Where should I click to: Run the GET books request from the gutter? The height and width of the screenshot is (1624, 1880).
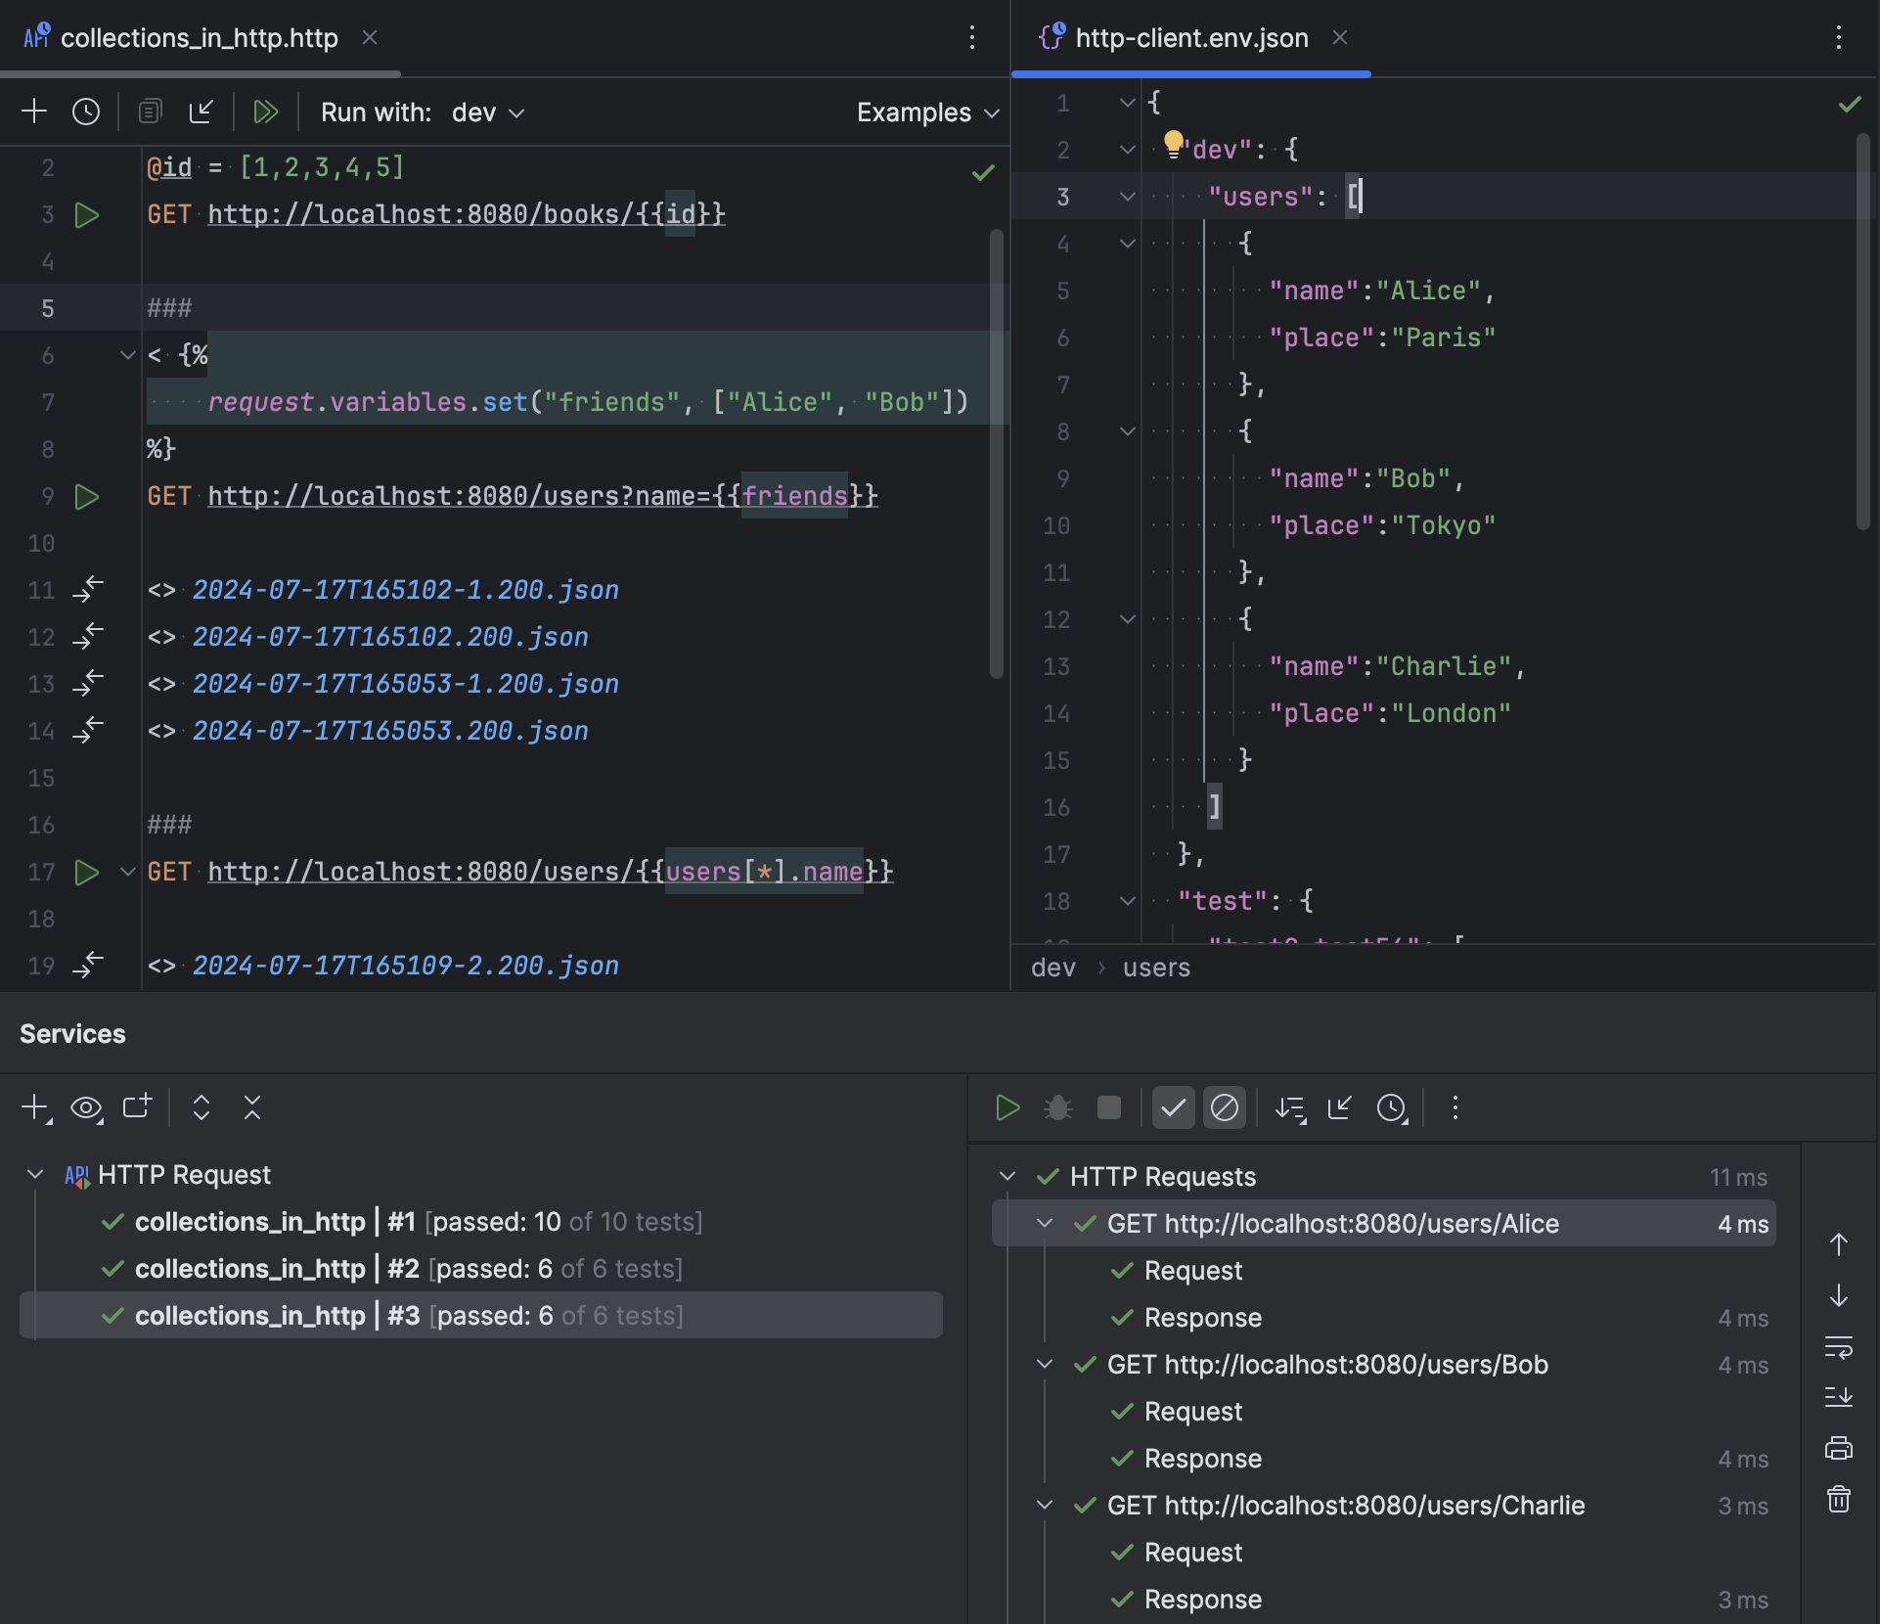pos(86,214)
